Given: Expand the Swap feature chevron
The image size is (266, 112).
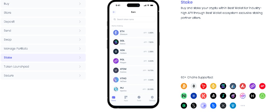Looking at the screenshot, I should (80, 40).
